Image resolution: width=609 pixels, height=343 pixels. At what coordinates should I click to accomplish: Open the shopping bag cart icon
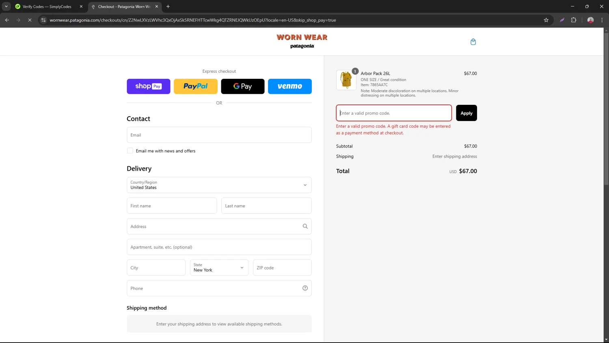tap(473, 42)
